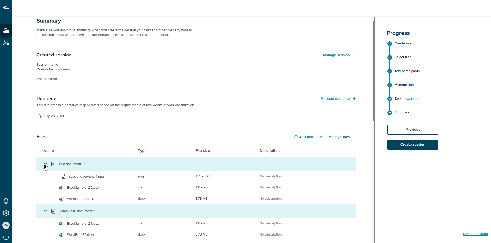
Task: Open Manage session
Action: click(336, 55)
